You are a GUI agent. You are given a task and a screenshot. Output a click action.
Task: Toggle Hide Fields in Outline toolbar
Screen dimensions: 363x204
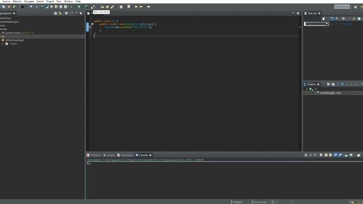coord(342,84)
